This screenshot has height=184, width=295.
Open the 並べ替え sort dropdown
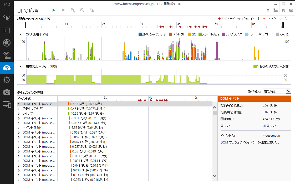(288, 91)
